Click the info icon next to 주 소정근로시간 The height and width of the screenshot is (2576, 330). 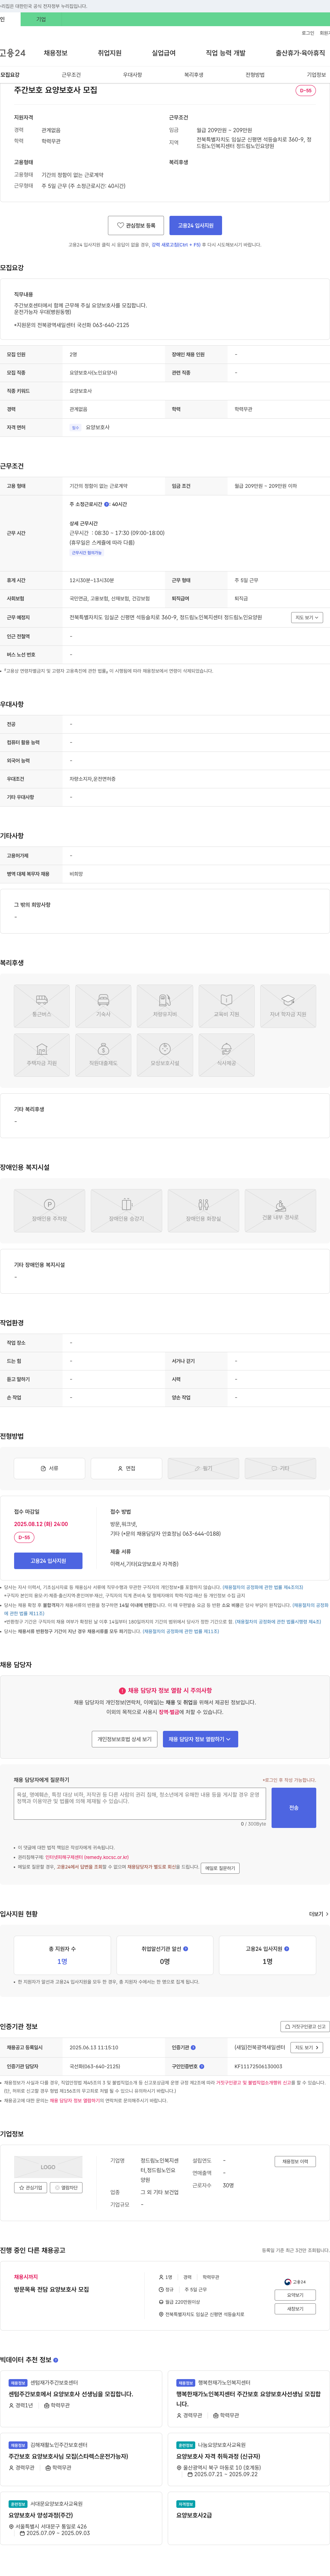(107, 504)
